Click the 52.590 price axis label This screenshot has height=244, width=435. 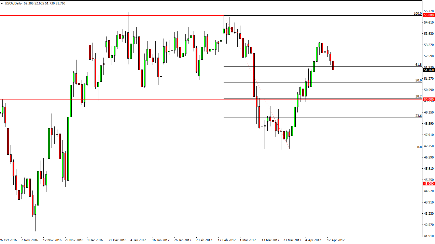point(429,56)
